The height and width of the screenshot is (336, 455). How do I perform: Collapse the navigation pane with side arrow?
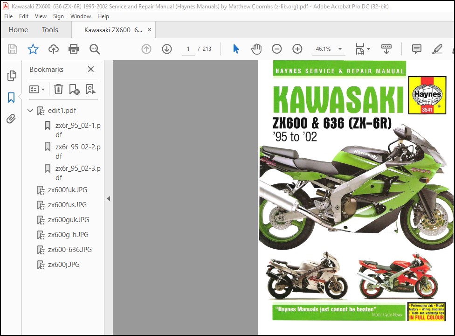point(109,199)
